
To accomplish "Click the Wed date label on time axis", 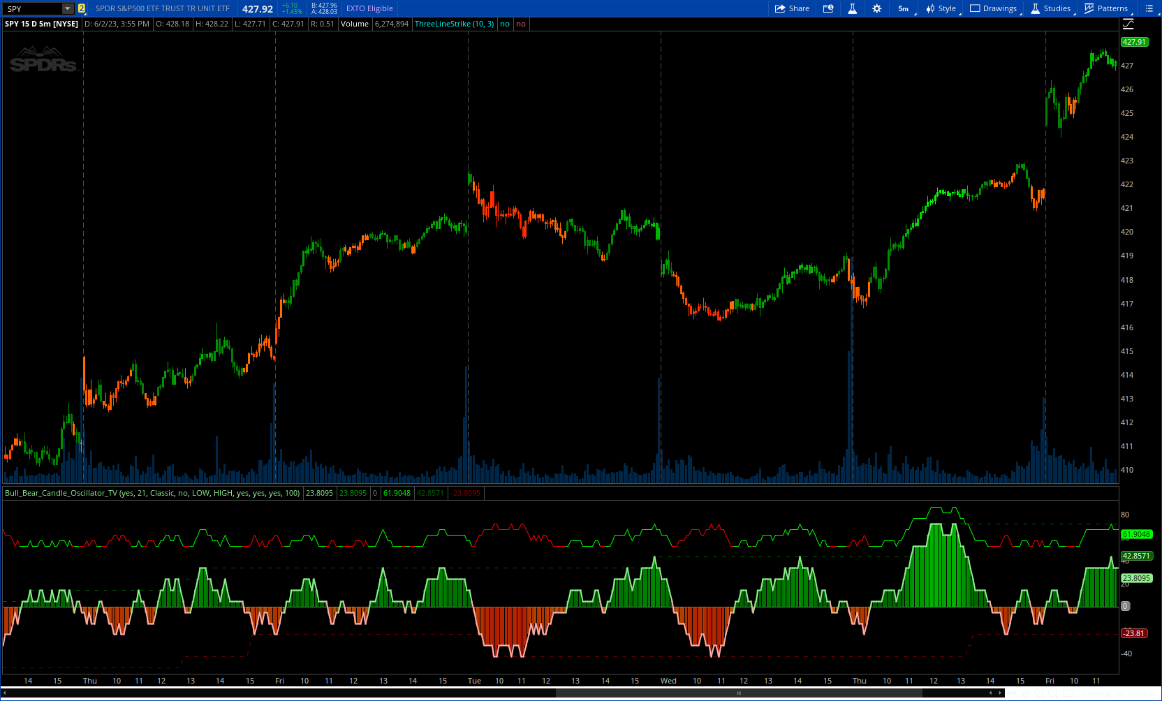I will [x=668, y=681].
